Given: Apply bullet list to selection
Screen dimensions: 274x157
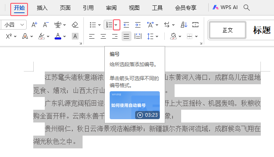Looking at the screenshot, I should (x=93, y=25).
